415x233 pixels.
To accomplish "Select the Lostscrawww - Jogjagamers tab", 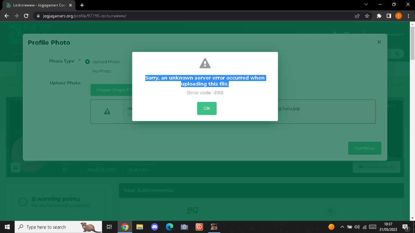I will (40, 5).
